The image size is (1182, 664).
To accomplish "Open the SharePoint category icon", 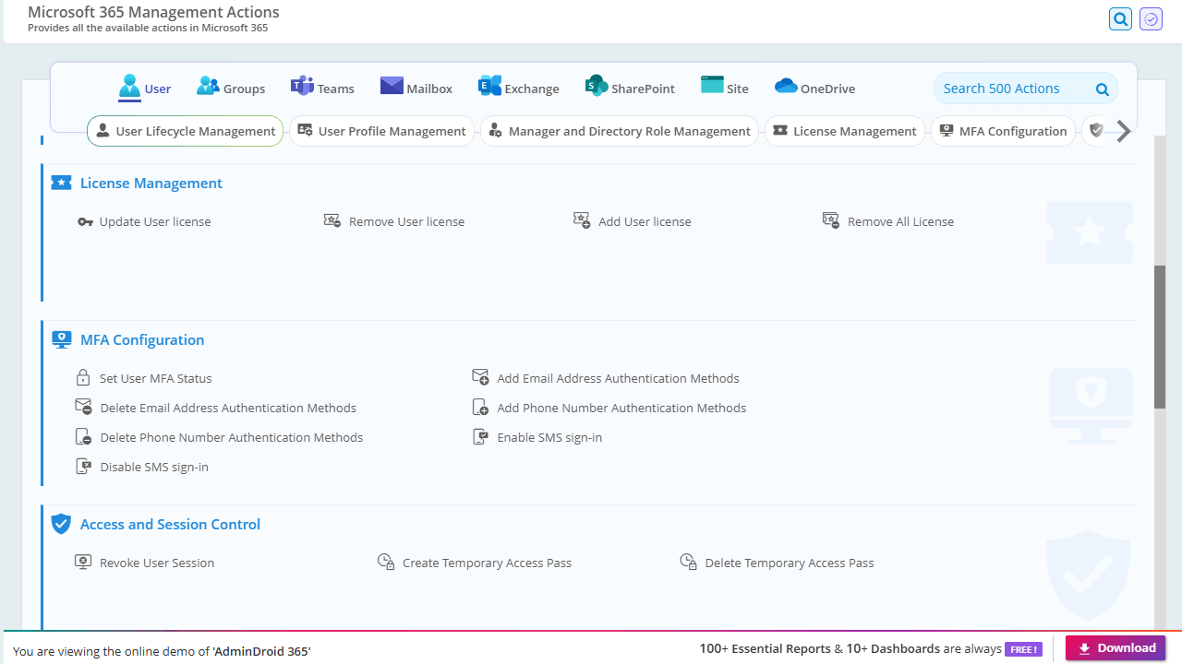I will [596, 86].
